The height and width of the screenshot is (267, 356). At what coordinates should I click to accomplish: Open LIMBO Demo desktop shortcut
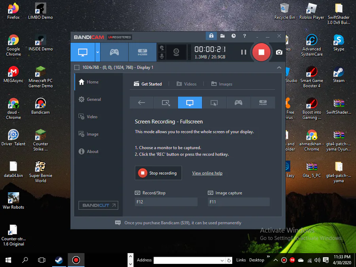pos(40,11)
